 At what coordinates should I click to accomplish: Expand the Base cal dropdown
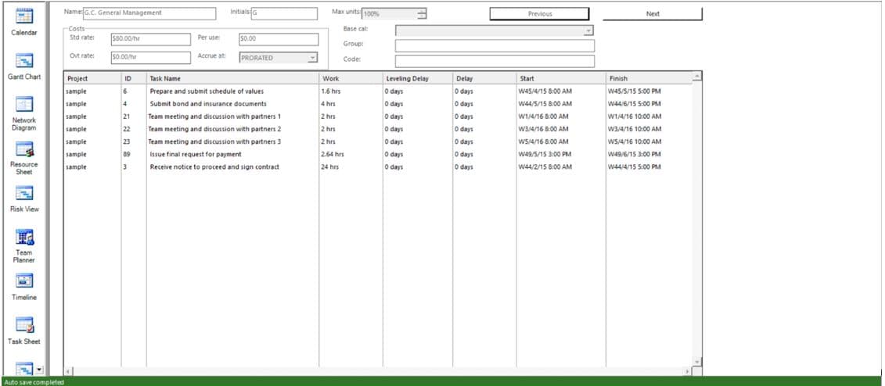(588, 31)
